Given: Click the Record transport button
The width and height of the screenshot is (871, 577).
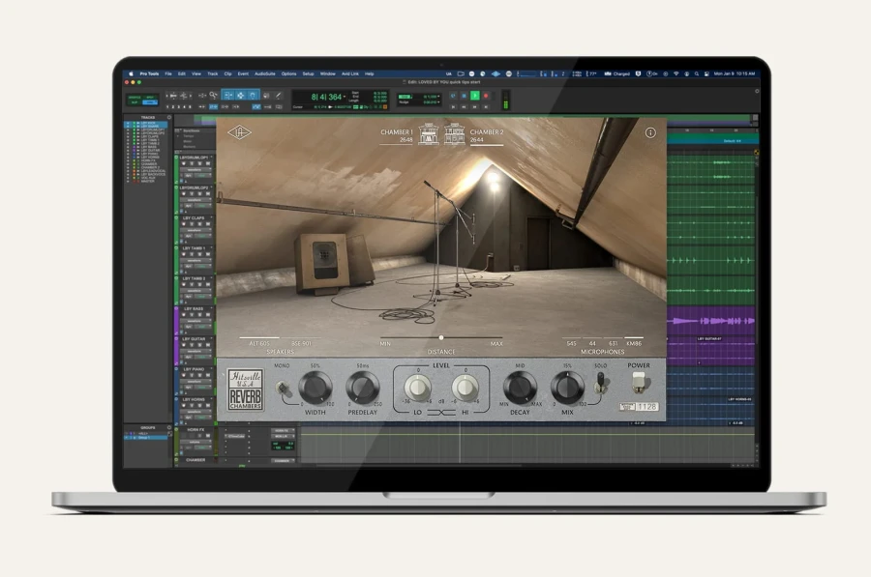Looking at the screenshot, I should 486,96.
